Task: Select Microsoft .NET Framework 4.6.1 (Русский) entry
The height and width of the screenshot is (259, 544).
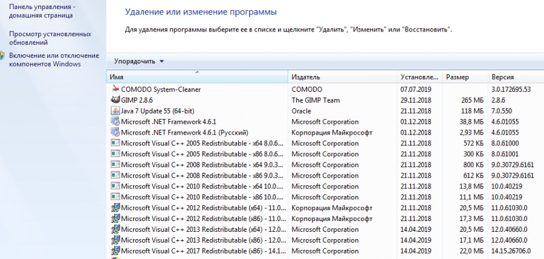Action: 184,132
